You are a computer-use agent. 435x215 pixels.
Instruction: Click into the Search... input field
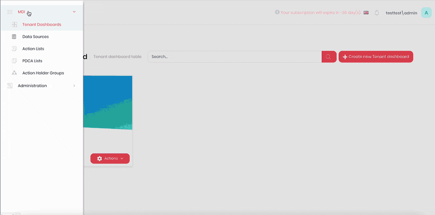[235, 57]
